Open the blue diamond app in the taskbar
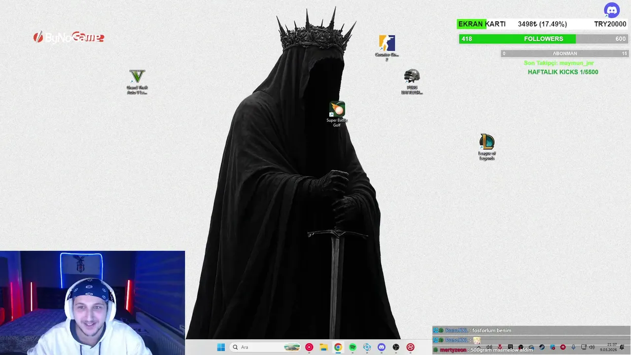Screen dimensions: 631x355 367,347
